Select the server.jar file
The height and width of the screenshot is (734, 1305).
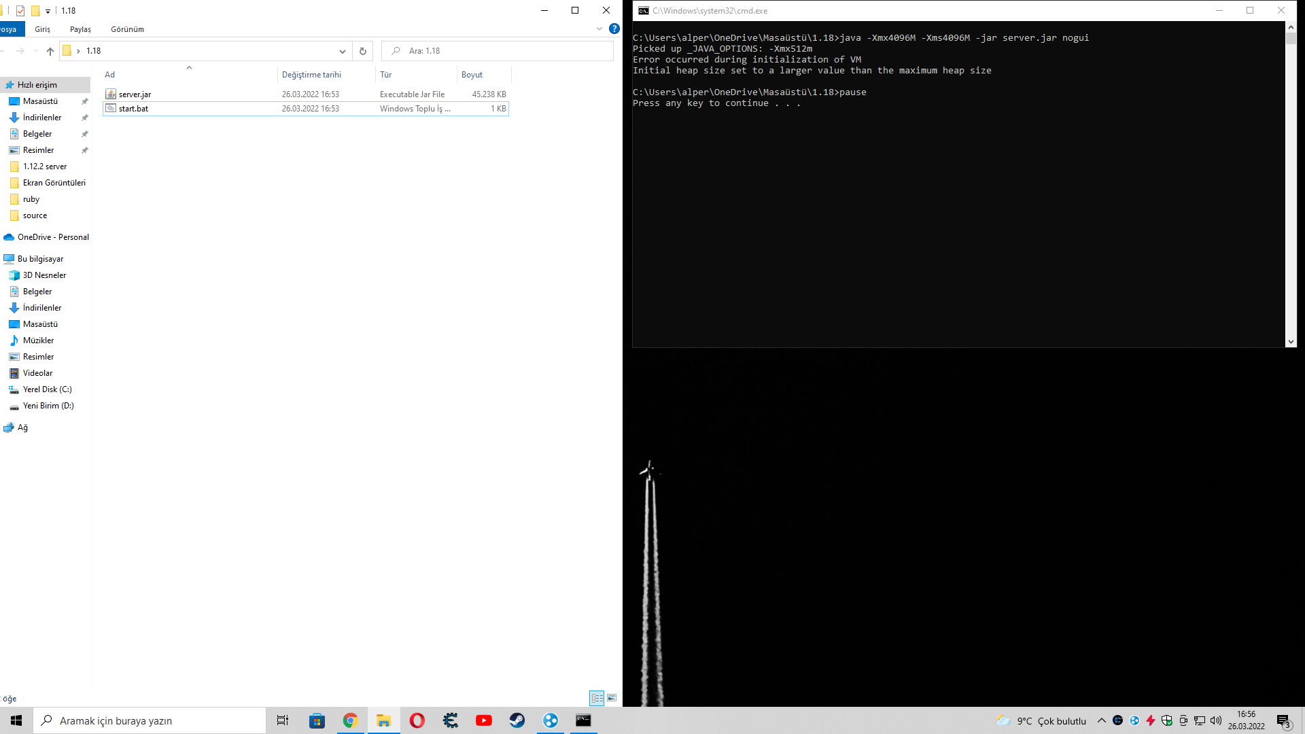click(135, 94)
